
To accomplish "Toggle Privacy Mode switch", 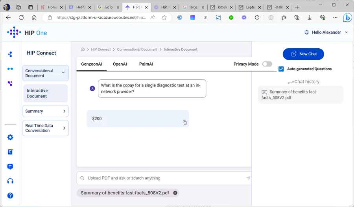I will [267, 64].
